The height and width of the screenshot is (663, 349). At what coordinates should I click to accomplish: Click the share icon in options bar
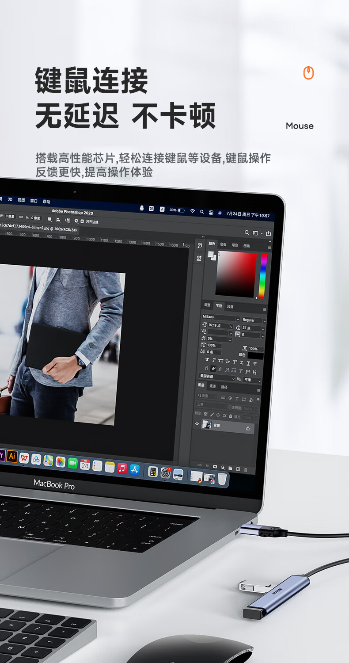[x=268, y=233]
